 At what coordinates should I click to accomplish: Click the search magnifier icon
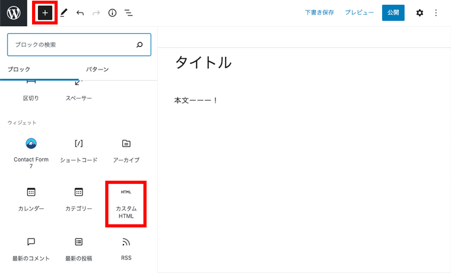(139, 45)
